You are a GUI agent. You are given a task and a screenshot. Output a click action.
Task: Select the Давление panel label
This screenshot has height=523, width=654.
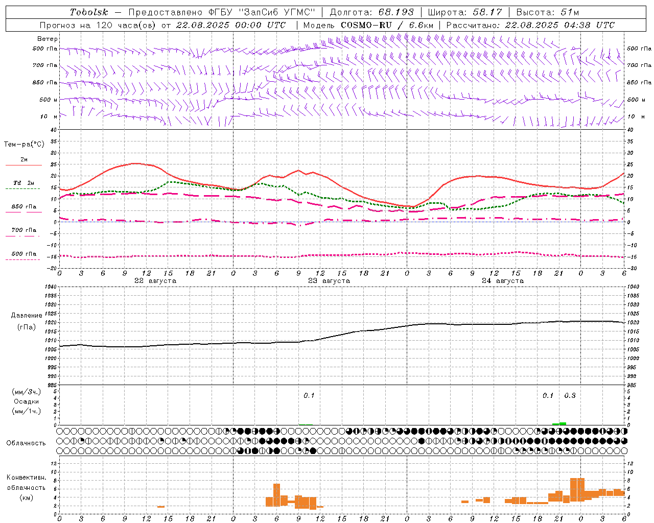27,316
